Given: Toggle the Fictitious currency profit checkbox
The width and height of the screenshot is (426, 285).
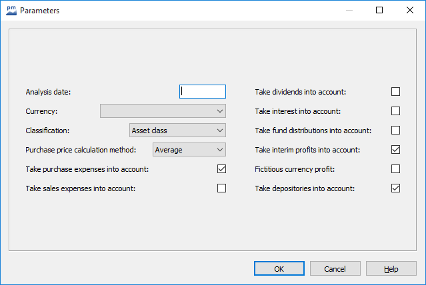Looking at the screenshot, I should click(395, 169).
